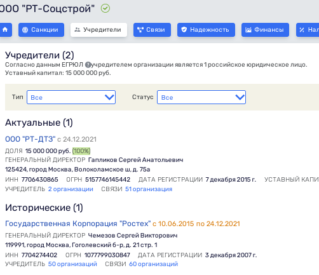Click the green 100% share badge
The height and width of the screenshot is (275, 319).
pos(81,151)
